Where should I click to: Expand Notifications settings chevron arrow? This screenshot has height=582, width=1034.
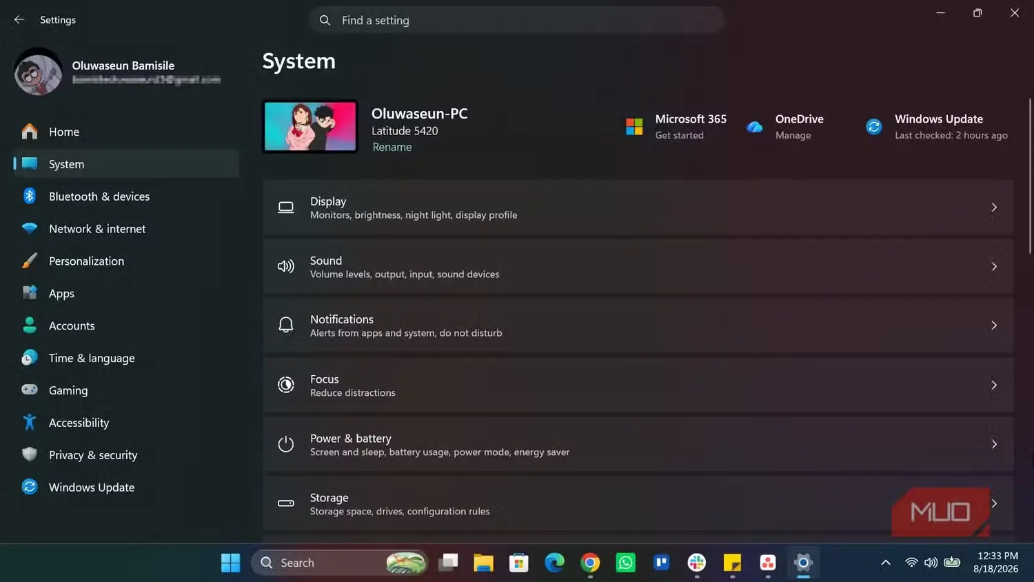(994, 325)
